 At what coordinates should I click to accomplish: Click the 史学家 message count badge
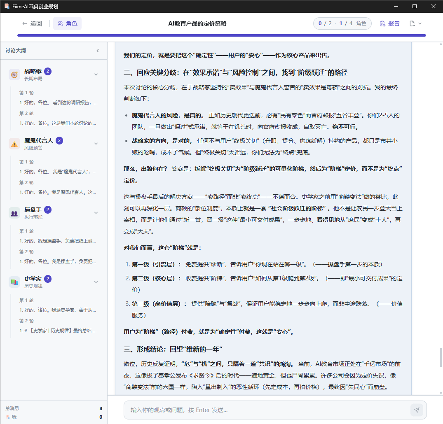(x=48, y=279)
